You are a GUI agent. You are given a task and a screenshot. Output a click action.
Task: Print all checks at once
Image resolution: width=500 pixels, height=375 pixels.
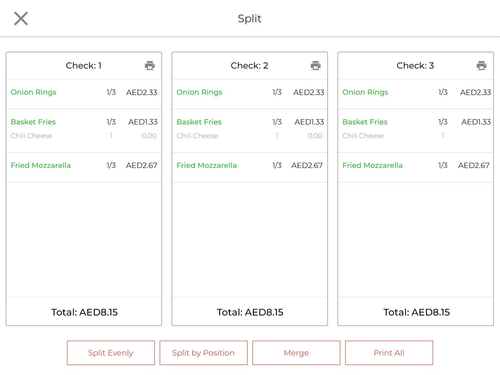[389, 353]
